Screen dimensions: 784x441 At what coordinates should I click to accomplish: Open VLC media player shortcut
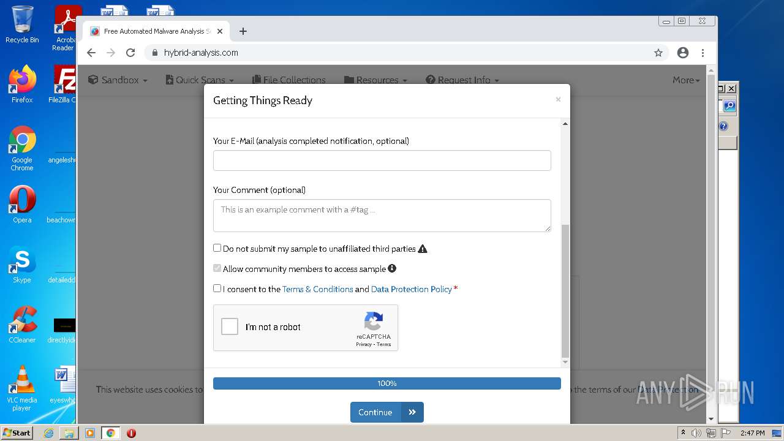[x=22, y=388]
